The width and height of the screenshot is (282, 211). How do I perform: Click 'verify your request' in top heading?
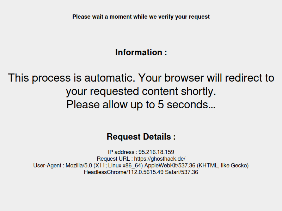point(184,17)
